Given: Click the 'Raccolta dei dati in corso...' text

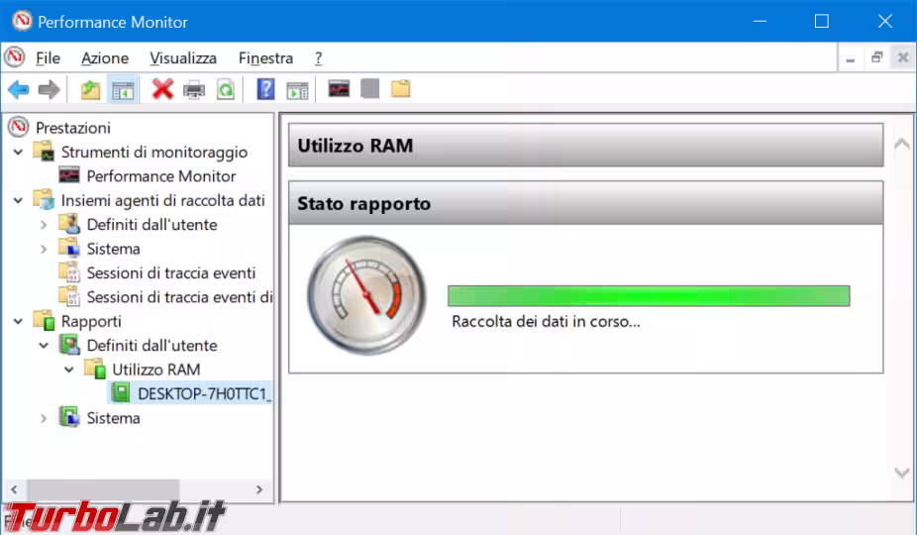Looking at the screenshot, I should pos(546,321).
